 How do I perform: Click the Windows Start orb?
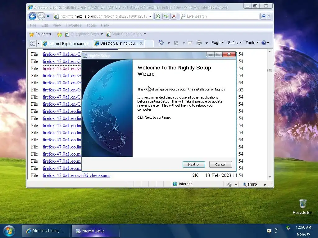pos(9,231)
